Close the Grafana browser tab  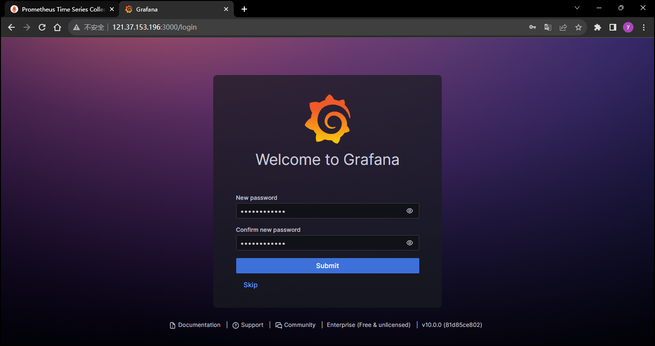click(226, 9)
